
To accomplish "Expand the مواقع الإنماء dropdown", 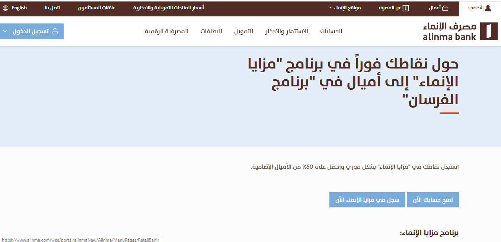I will point(345,8).
